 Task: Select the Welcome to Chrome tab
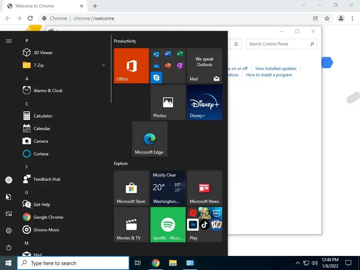tap(45, 6)
